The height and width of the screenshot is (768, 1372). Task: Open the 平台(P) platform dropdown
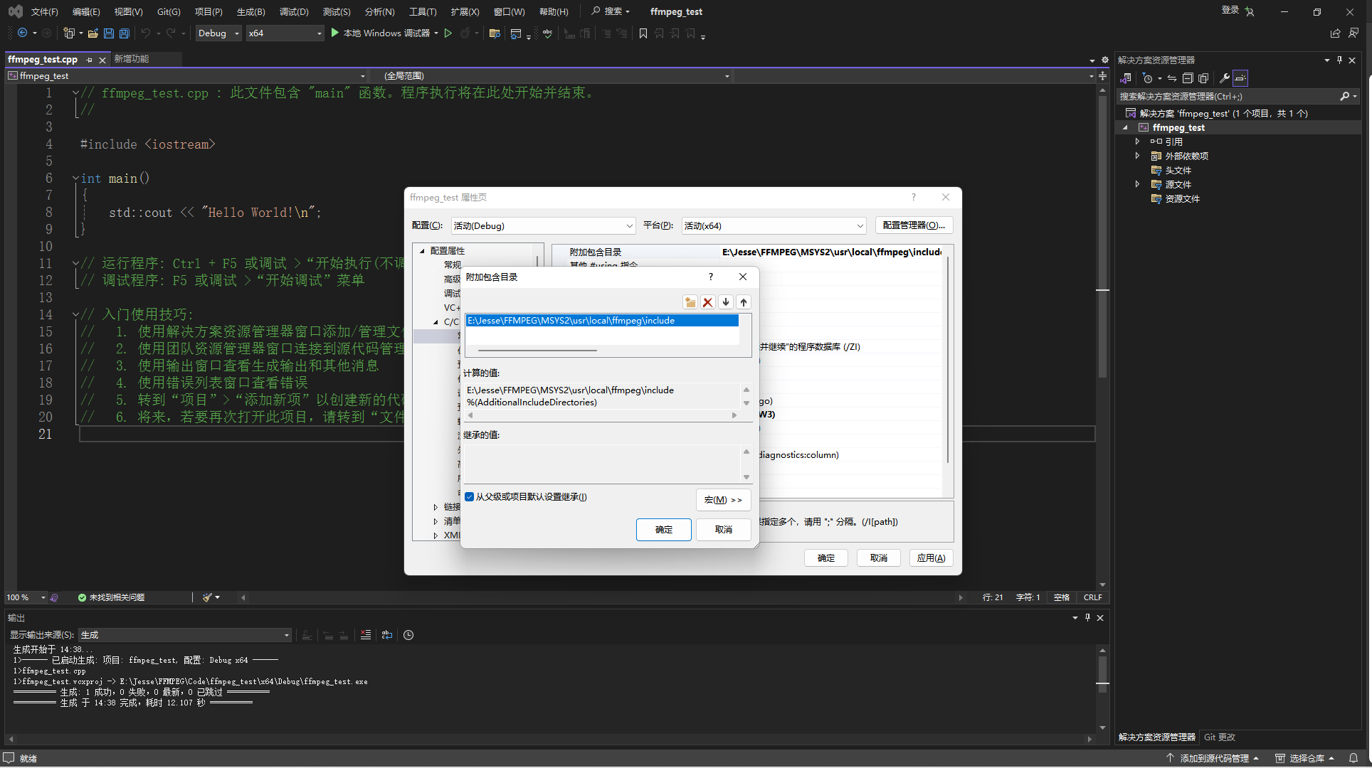(773, 225)
